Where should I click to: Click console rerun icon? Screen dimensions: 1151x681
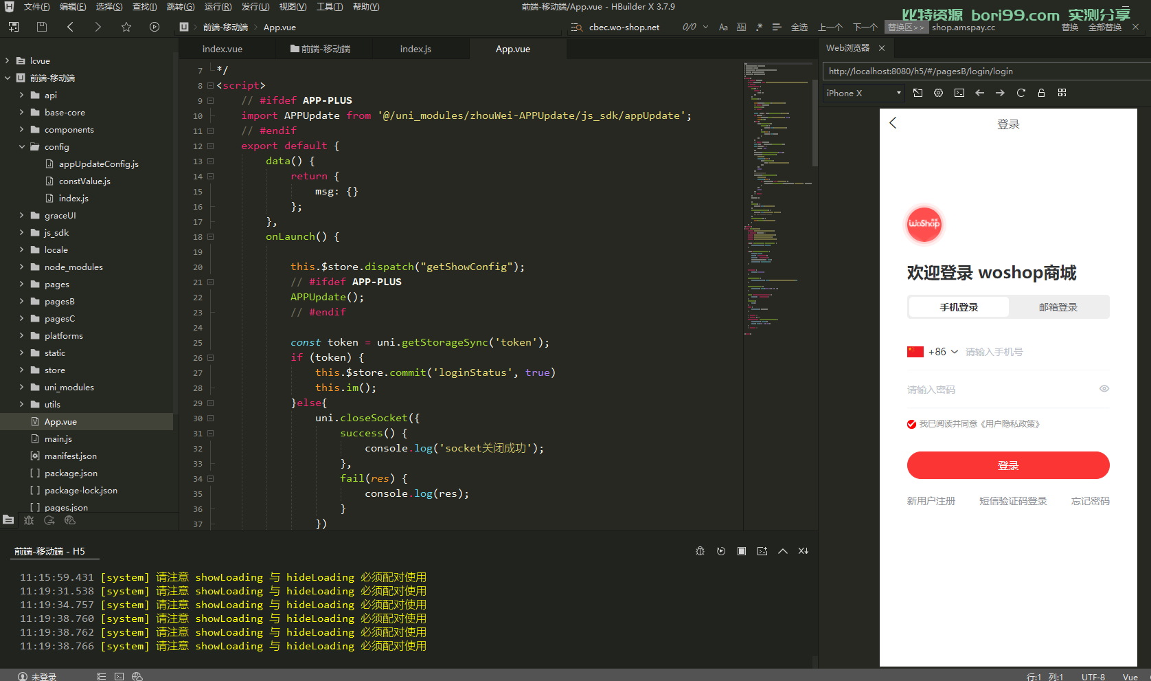(721, 551)
